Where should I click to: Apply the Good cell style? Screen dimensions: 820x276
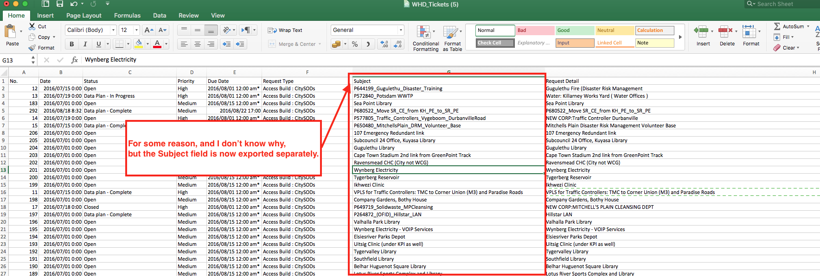[x=575, y=30]
